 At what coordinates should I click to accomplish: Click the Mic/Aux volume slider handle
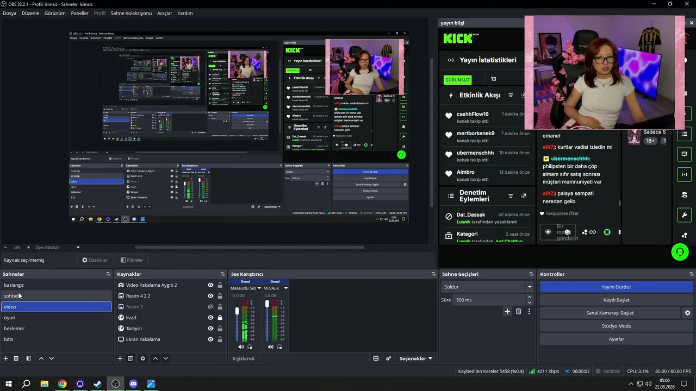click(x=267, y=304)
